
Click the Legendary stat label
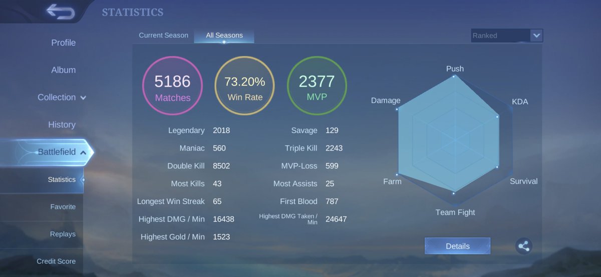pyautogui.click(x=186, y=130)
